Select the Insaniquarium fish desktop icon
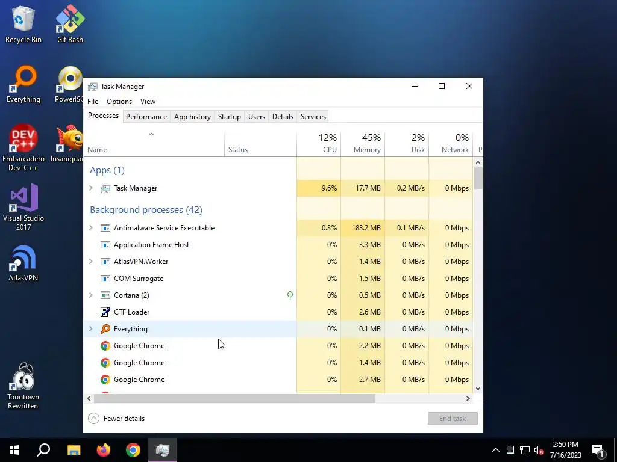Screen dimensions: 617x462 [x=67, y=144]
